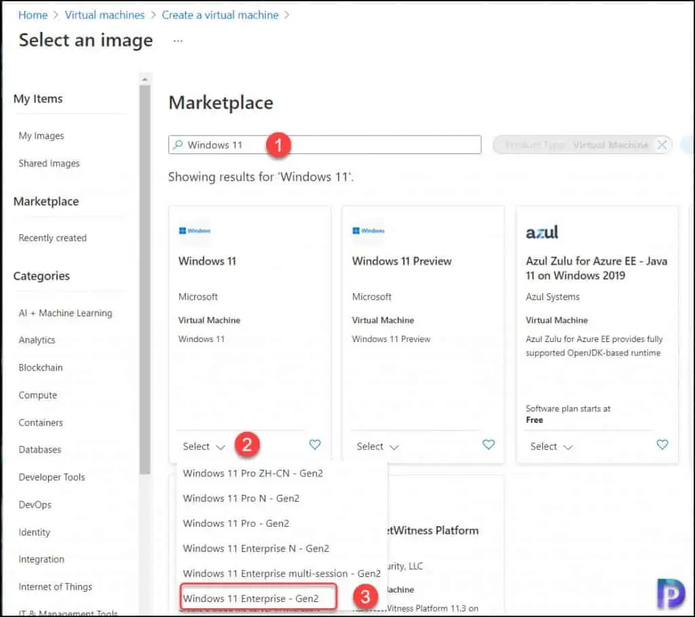Select the AI + Machine Learning category
Image resolution: width=695 pixels, height=617 pixels.
[65, 313]
